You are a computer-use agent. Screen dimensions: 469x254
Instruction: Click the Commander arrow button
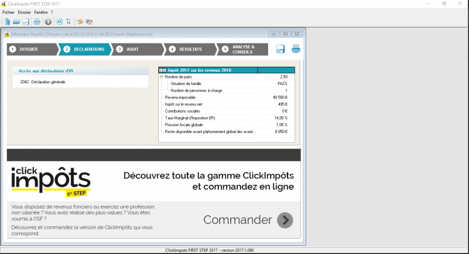click(285, 221)
